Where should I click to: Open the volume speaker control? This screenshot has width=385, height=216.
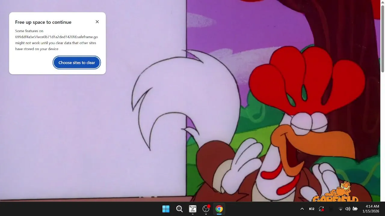click(348, 209)
